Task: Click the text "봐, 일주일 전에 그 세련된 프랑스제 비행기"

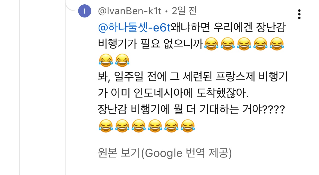Action: pos(193,77)
